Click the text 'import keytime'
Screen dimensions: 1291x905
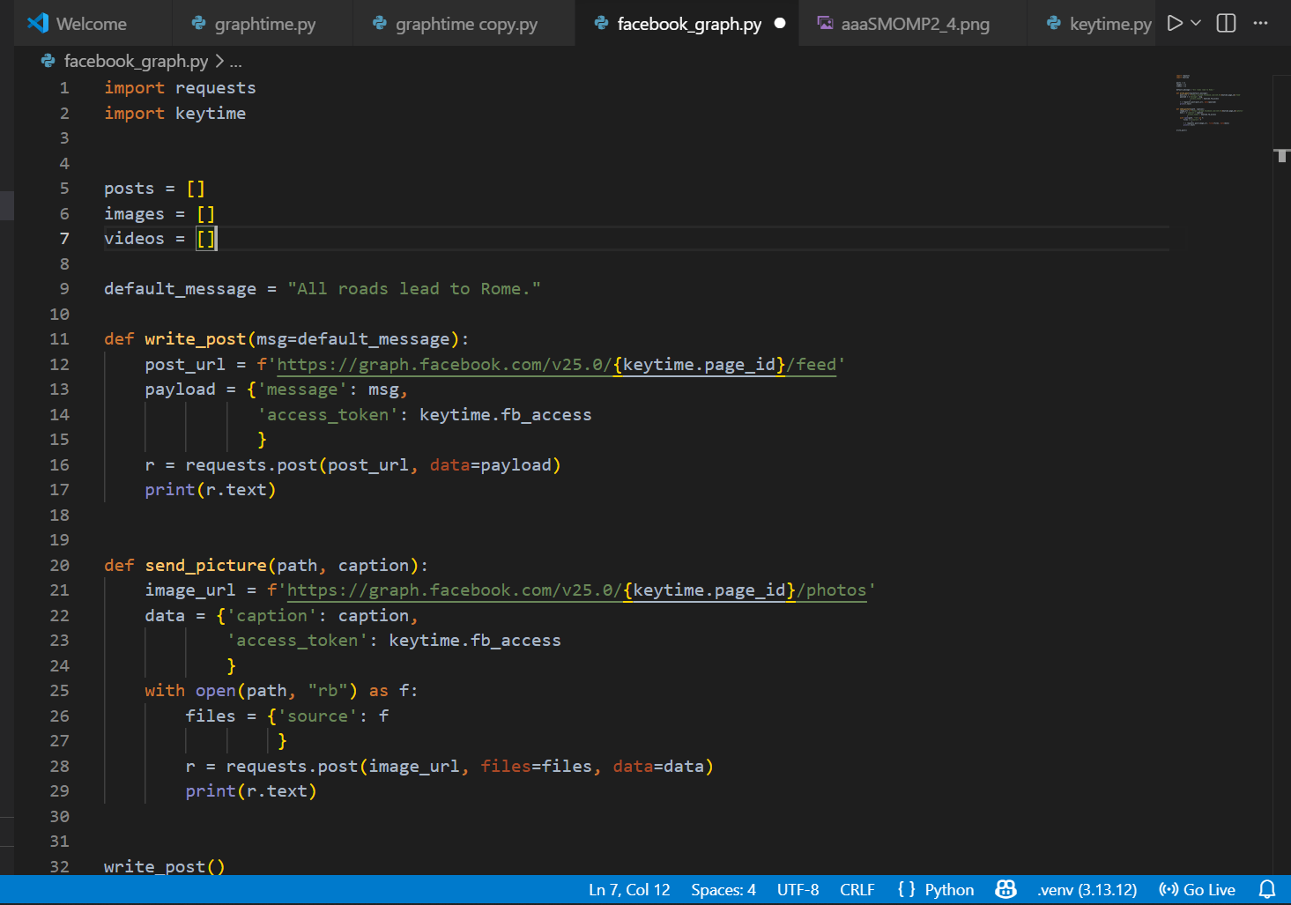click(x=174, y=114)
